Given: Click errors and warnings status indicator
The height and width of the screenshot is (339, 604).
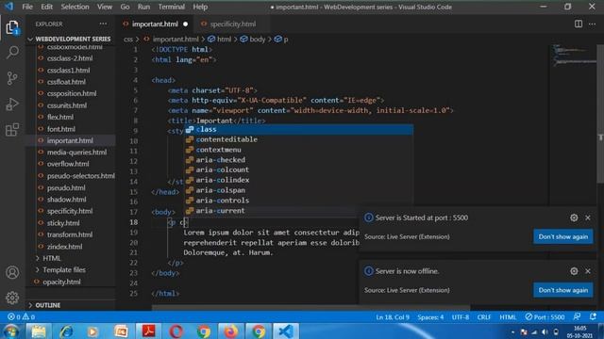Looking at the screenshot, I should [21, 317].
